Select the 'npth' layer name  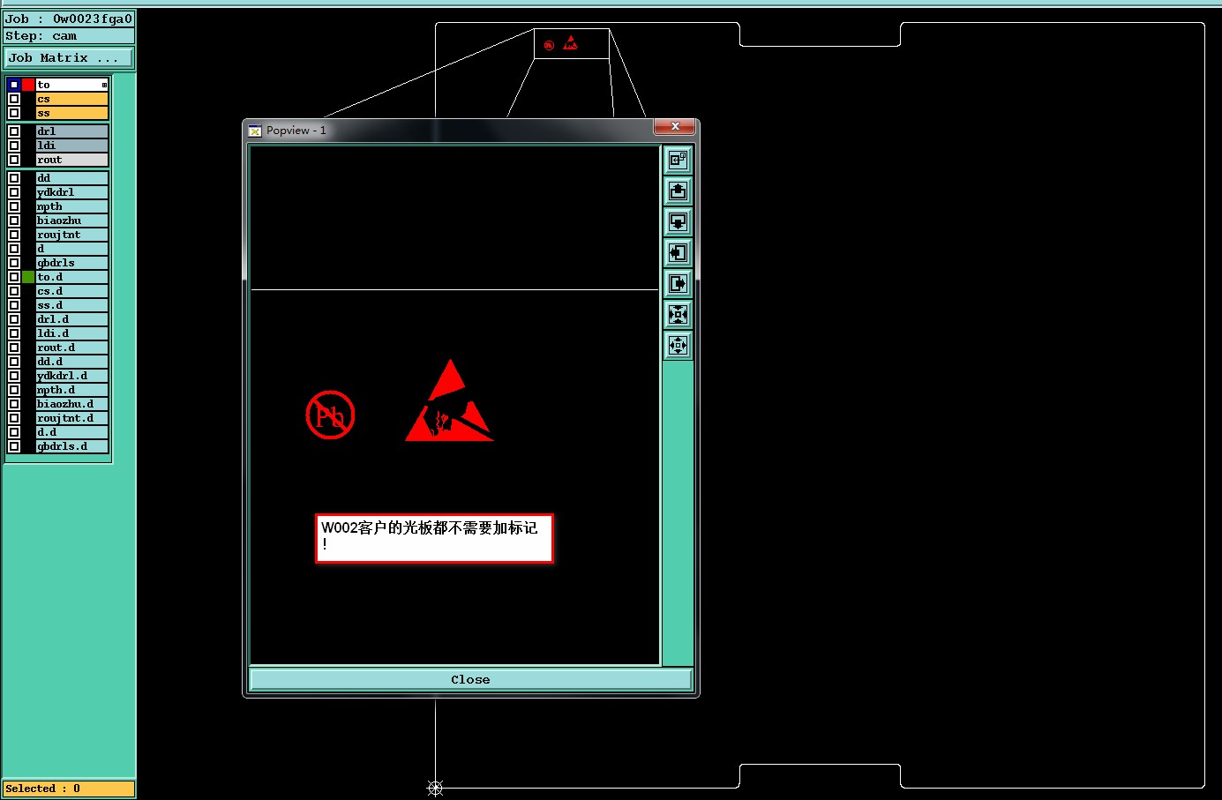[71, 206]
